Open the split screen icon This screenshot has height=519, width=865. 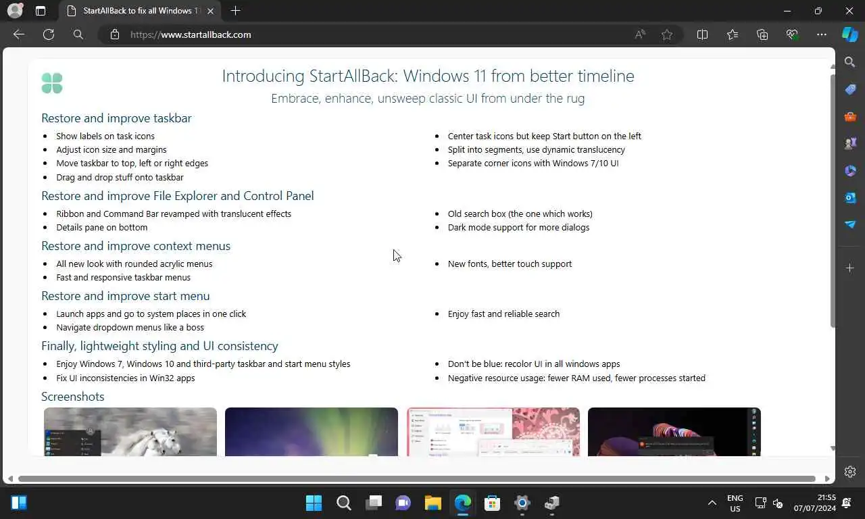(702, 34)
